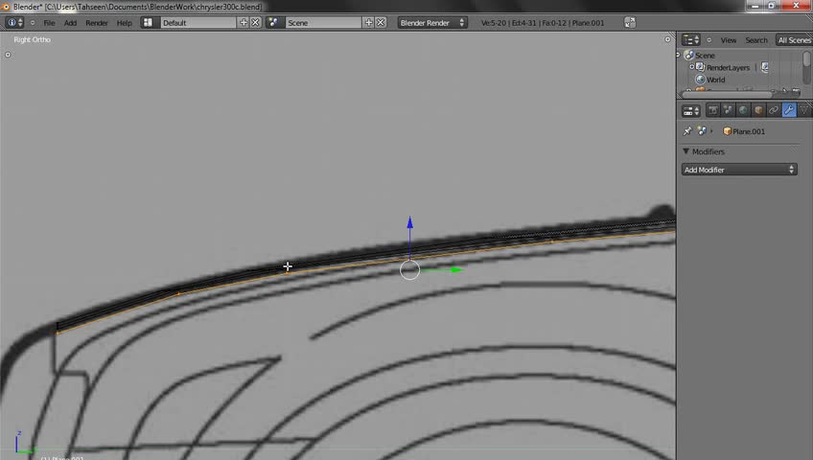Open the Blender Render engine dropdown
813x460 pixels.
(x=432, y=22)
